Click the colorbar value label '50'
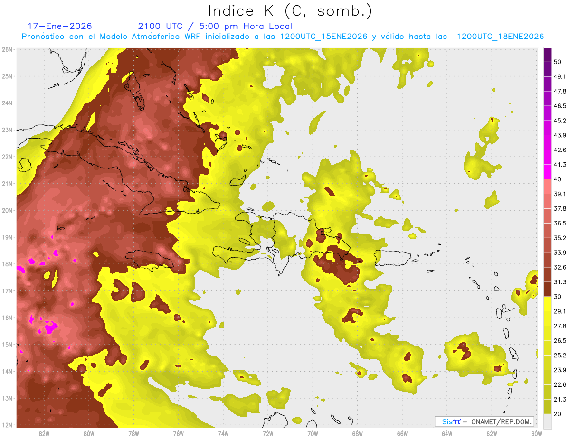Image resolution: width=570 pixels, height=440 pixels. pyautogui.click(x=558, y=62)
